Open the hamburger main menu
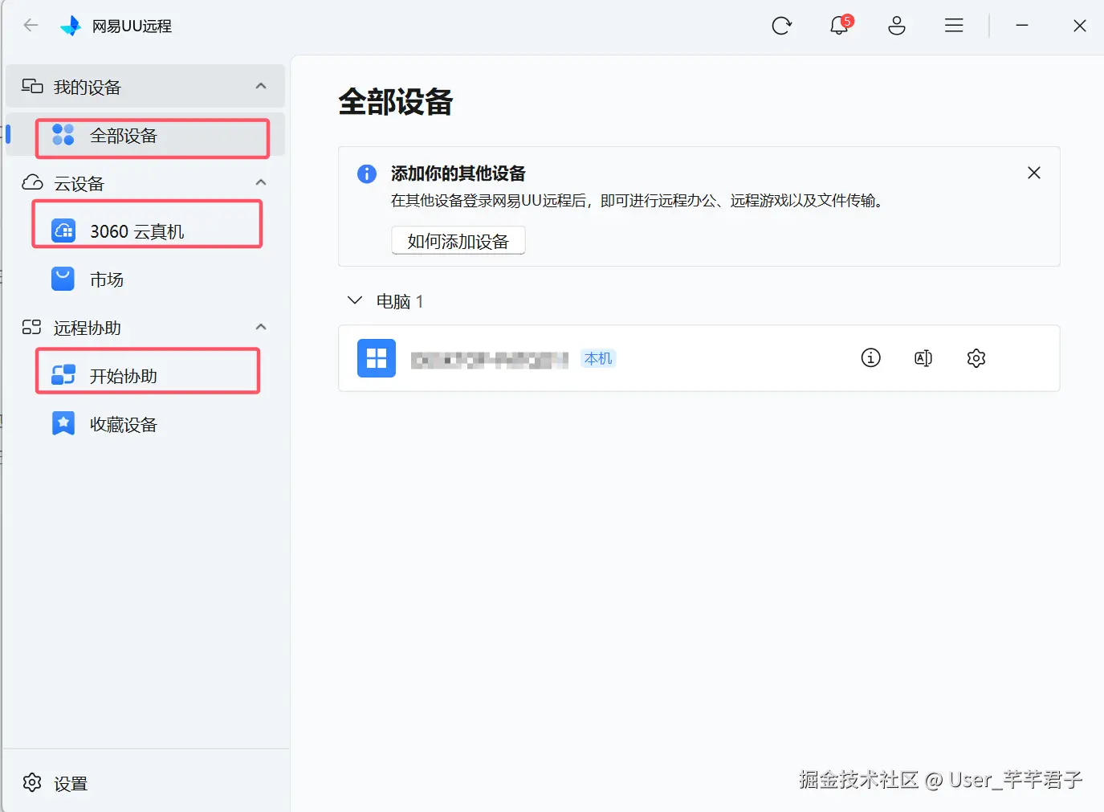Image resolution: width=1104 pixels, height=812 pixels. coord(954,26)
